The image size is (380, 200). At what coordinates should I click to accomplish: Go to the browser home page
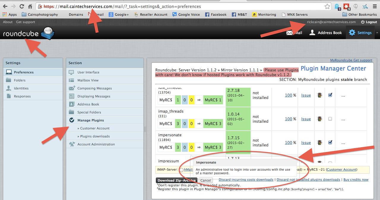point(30,6)
